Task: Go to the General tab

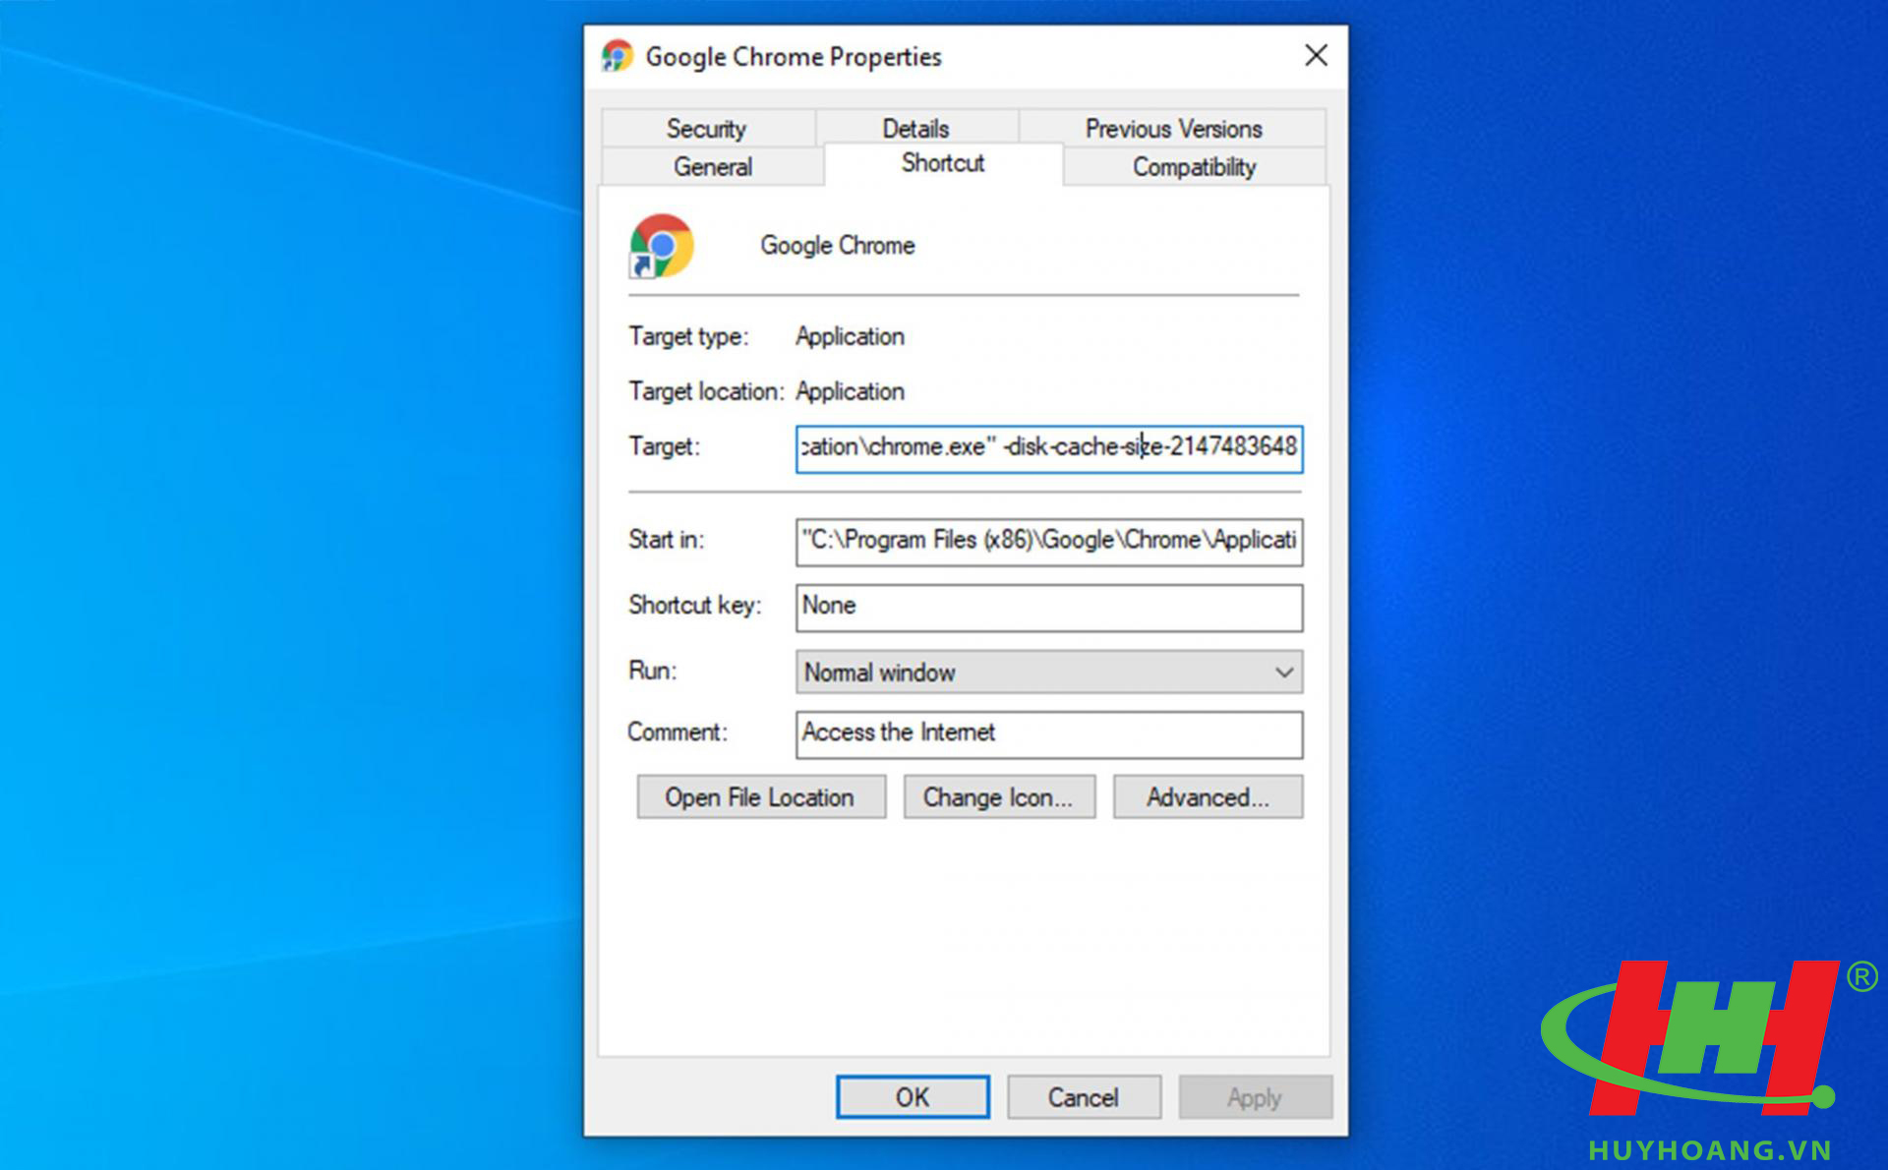Action: click(x=713, y=167)
